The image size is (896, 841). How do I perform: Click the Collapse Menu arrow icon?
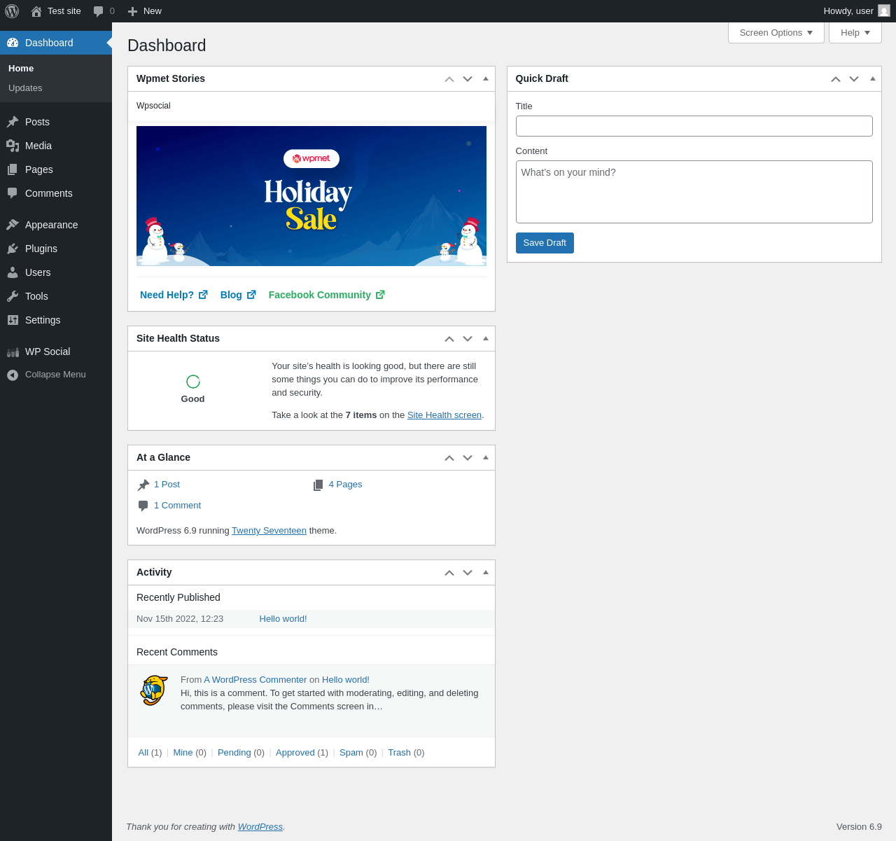pos(13,375)
